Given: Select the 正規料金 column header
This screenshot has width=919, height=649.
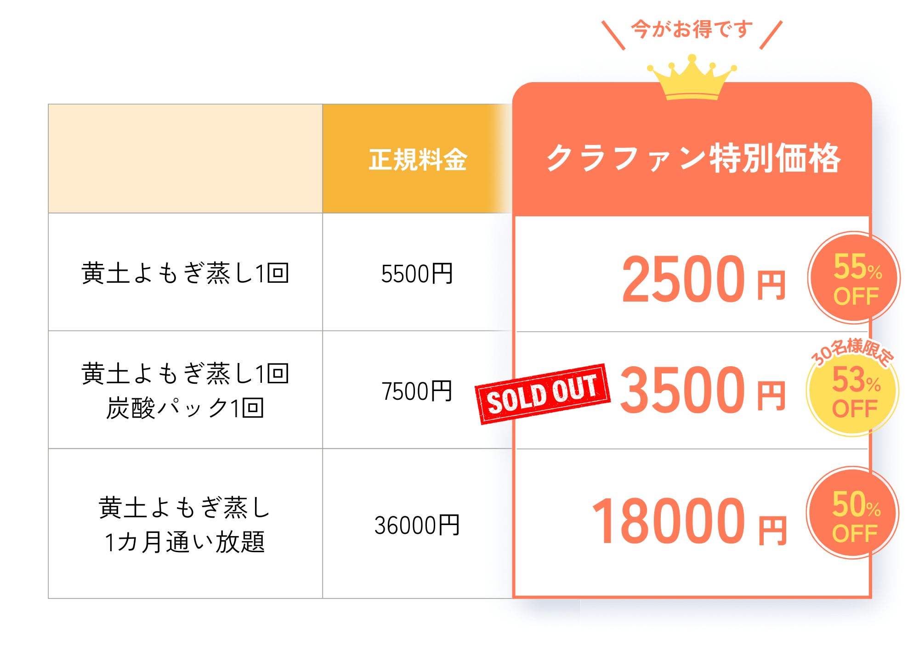Looking at the screenshot, I should [417, 159].
